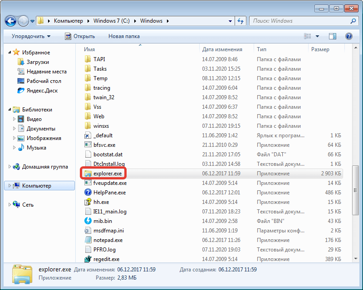Select the PFRO.log file name
The image size is (363, 290).
coord(104,250)
